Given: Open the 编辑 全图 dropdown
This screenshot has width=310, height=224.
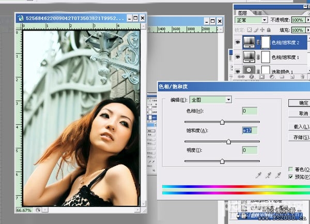Looking at the screenshot, I should tap(228, 99).
